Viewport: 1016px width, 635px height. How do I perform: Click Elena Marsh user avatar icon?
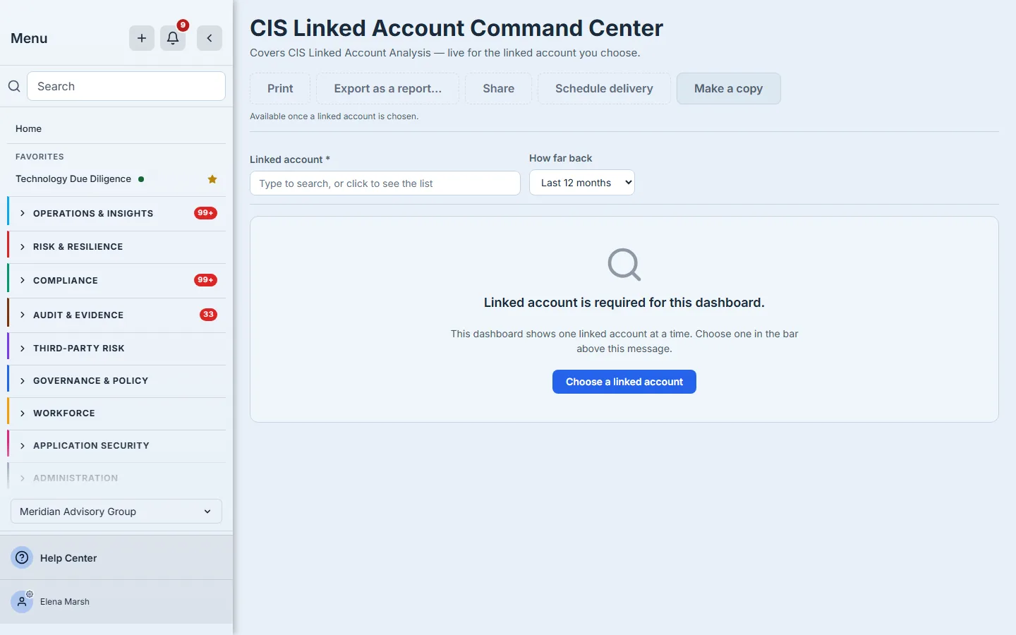pyautogui.click(x=22, y=602)
